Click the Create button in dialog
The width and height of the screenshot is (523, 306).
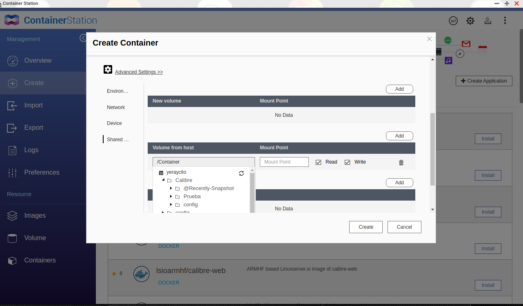(x=366, y=227)
